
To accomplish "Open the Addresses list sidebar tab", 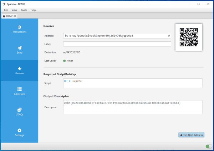I will 19,91.
